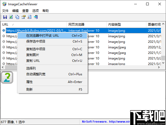Viewport: 166px width, 125px height.
Task: Choose 在浏览器中打开该 URL from context menu
Action: (x=53, y=36)
